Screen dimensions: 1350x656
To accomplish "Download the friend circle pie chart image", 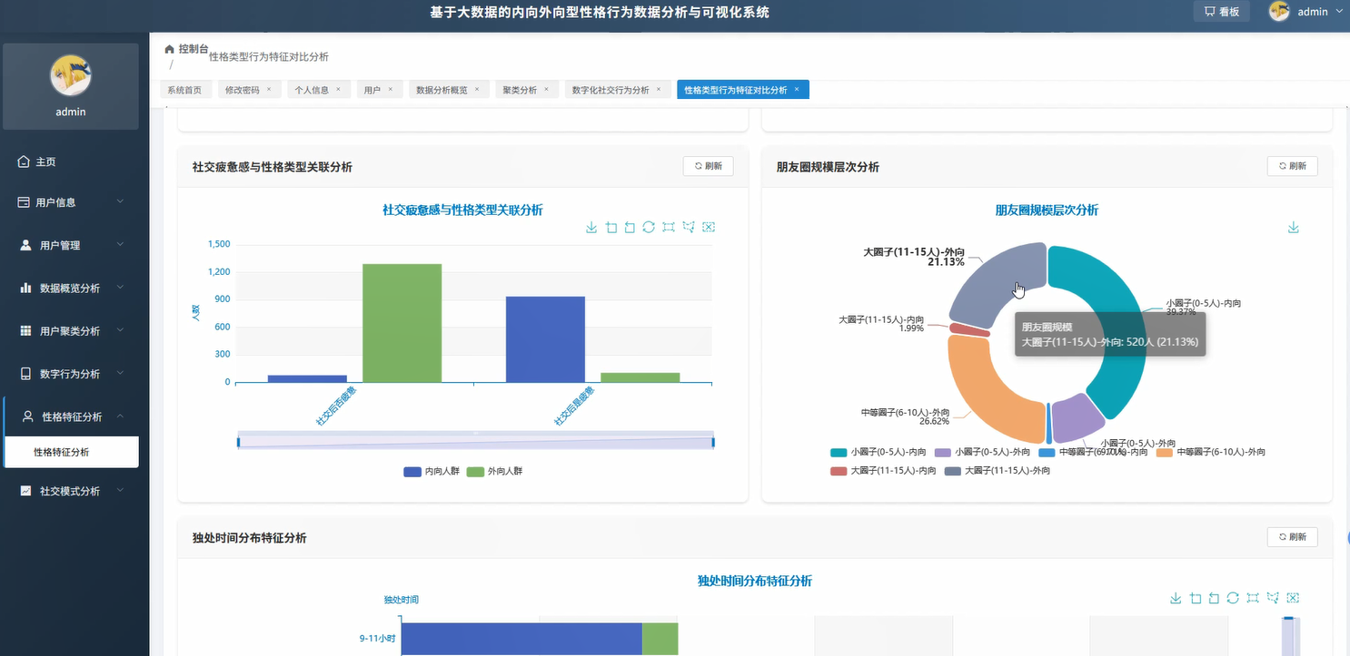I will click(x=1294, y=227).
